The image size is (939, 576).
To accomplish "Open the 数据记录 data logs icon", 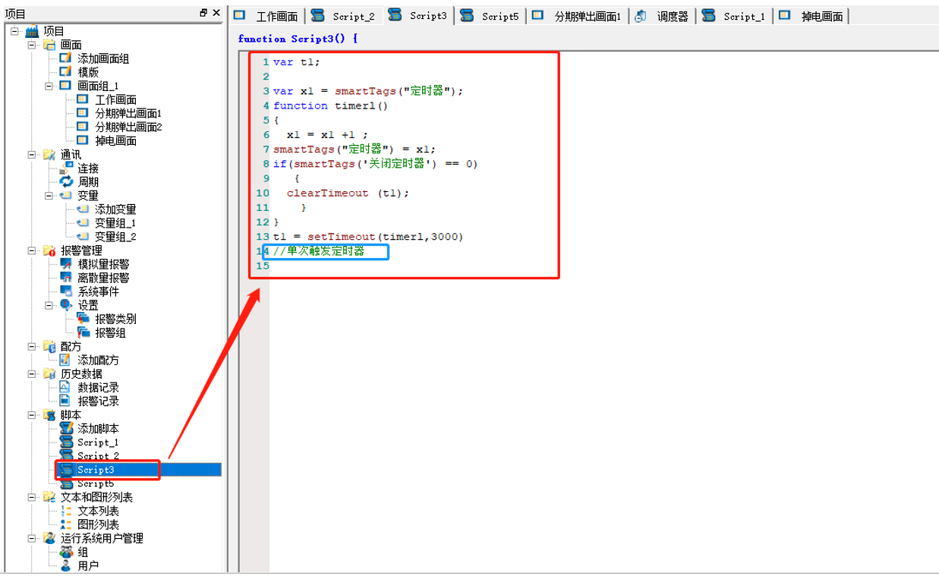I will click(x=67, y=387).
